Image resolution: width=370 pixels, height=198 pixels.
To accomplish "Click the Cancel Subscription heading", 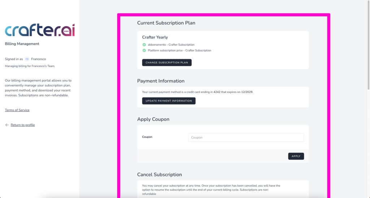I will click(x=159, y=175).
